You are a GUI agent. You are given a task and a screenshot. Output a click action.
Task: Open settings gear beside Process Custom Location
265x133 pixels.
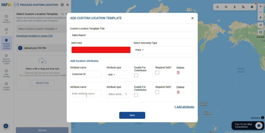[x=62, y=5]
